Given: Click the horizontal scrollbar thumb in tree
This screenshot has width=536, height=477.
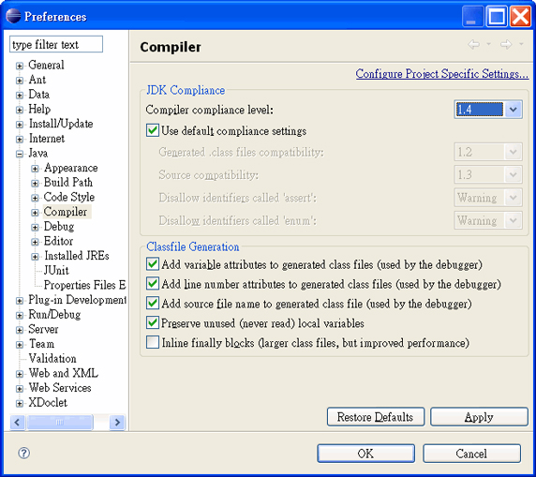Looking at the screenshot, I should point(60,423).
